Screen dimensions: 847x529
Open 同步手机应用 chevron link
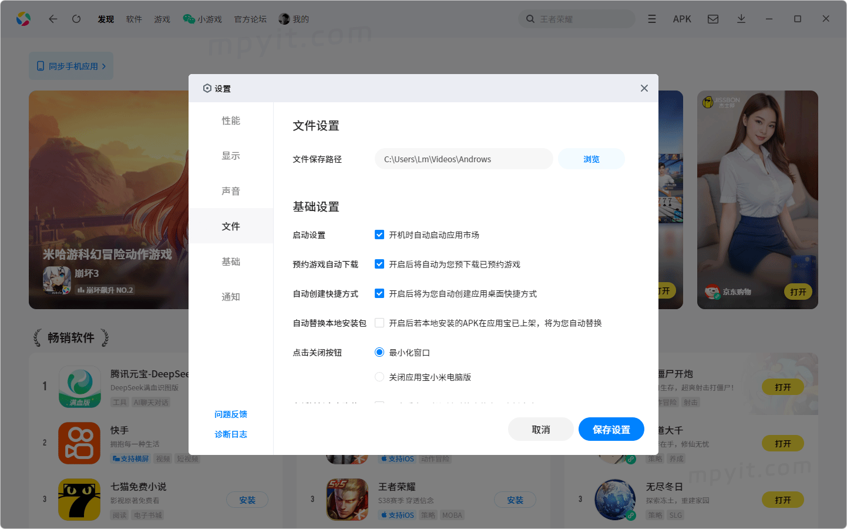pos(71,66)
